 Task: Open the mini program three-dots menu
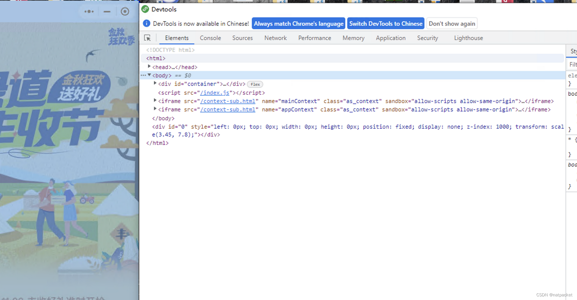pos(89,11)
